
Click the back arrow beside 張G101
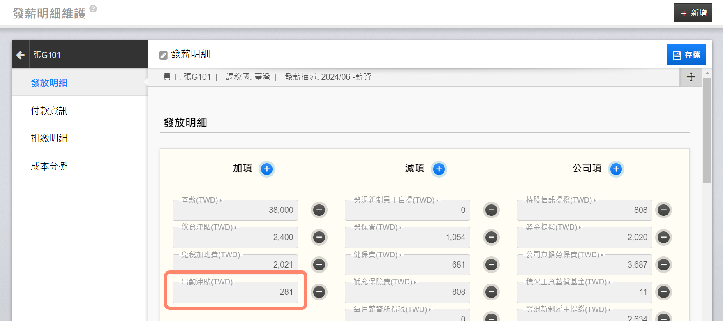click(x=20, y=55)
